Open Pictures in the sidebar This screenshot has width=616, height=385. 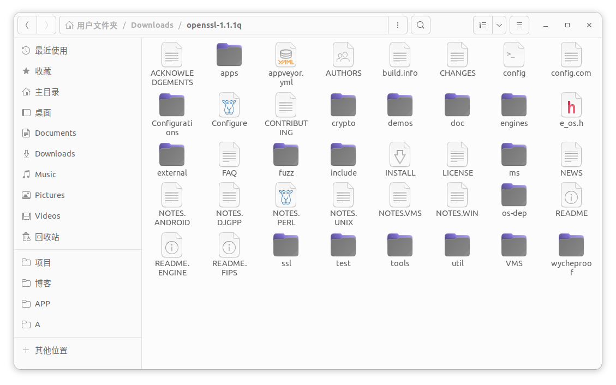(x=78, y=195)
